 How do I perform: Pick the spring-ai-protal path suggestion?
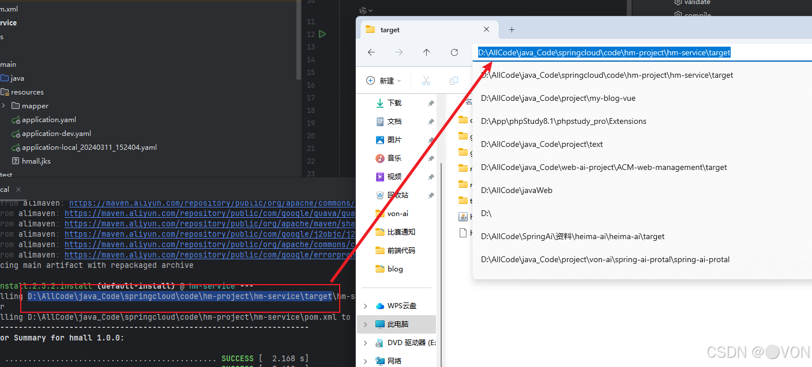pos(605,259)
